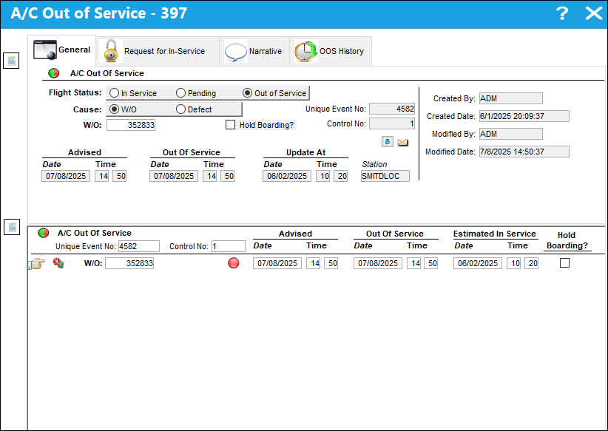Click Unique Event No field in lower list

pos(139,246)
